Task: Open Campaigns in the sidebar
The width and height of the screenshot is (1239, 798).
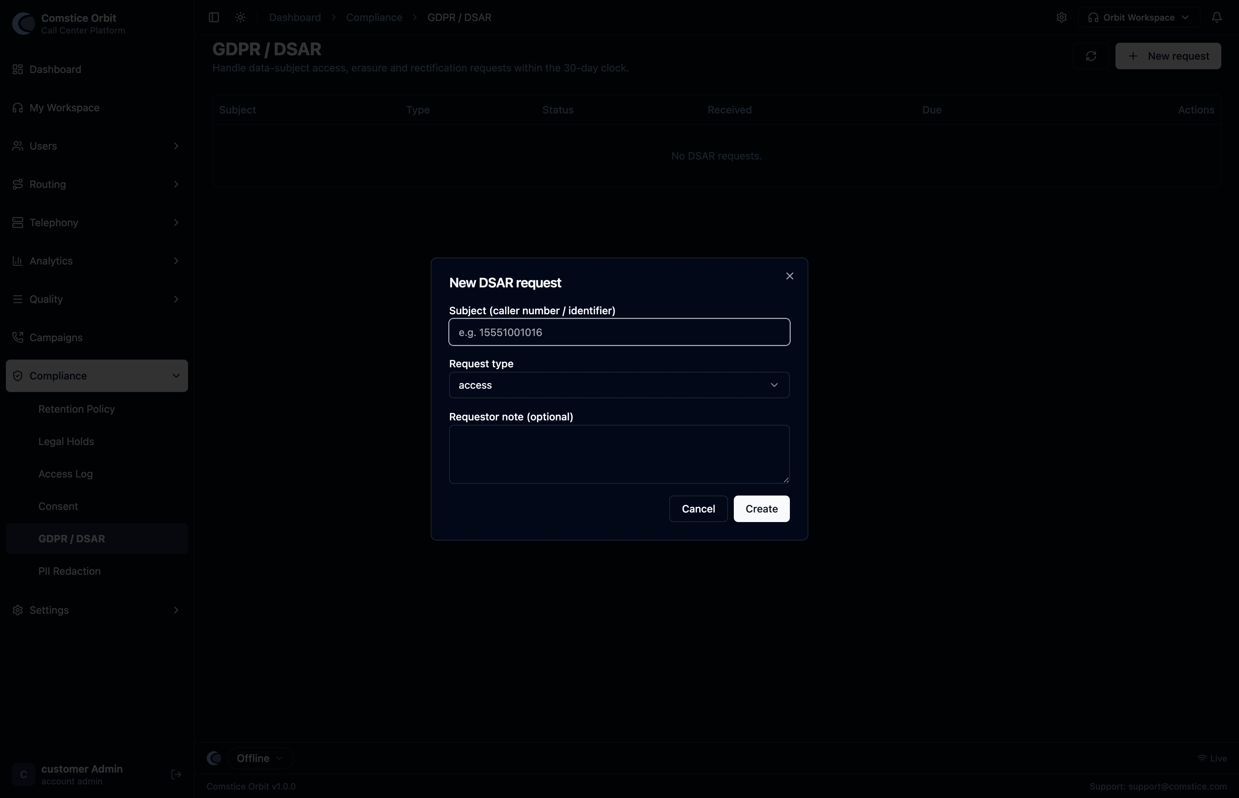Action: click(x=97, y=338)
